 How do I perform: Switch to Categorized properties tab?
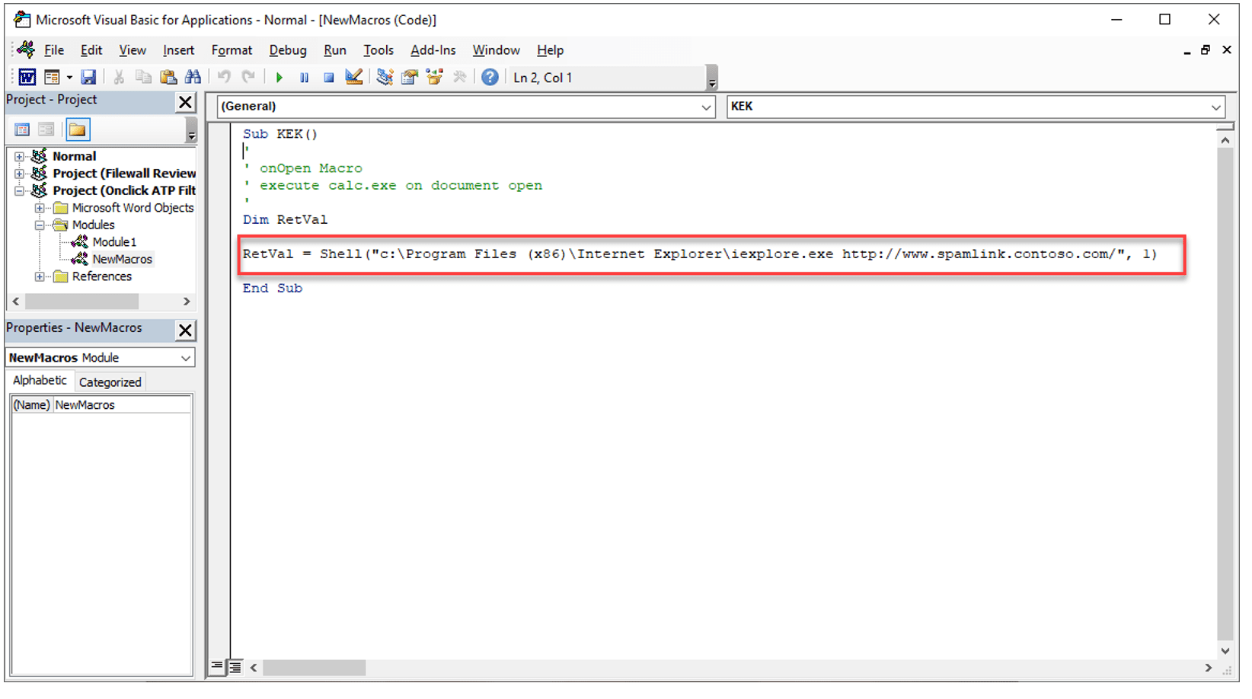coord(110,382)
